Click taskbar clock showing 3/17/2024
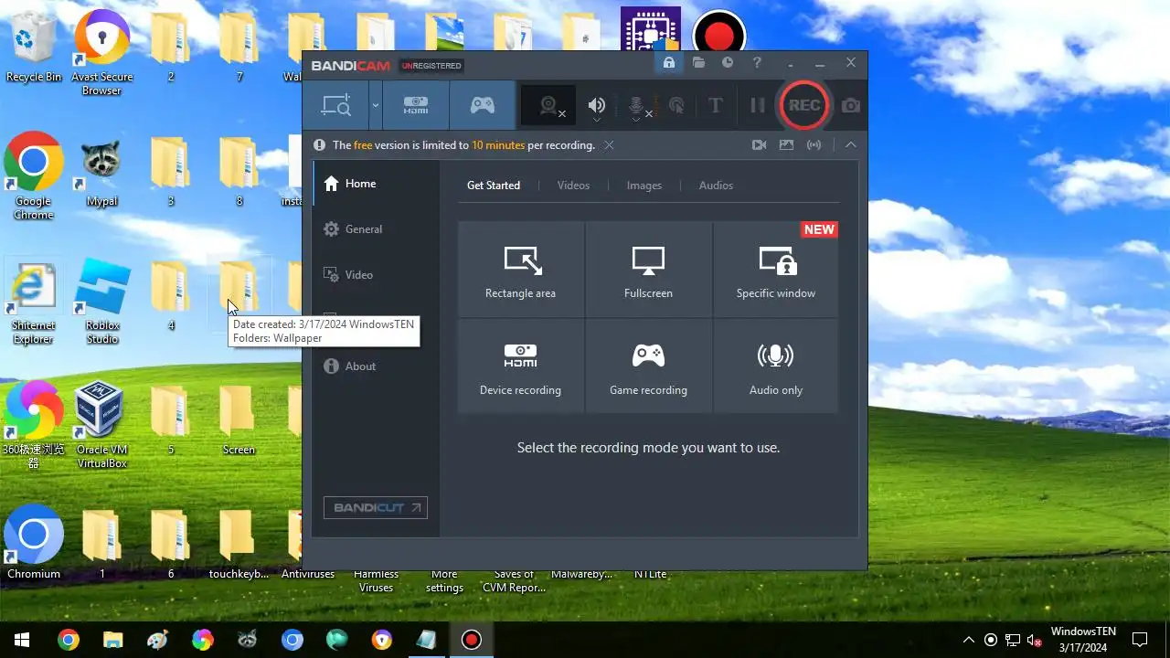The height and width of the screenshot is (658, 1170). point(1083,640)
